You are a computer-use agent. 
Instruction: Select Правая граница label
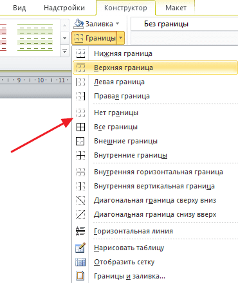(122, 96)
